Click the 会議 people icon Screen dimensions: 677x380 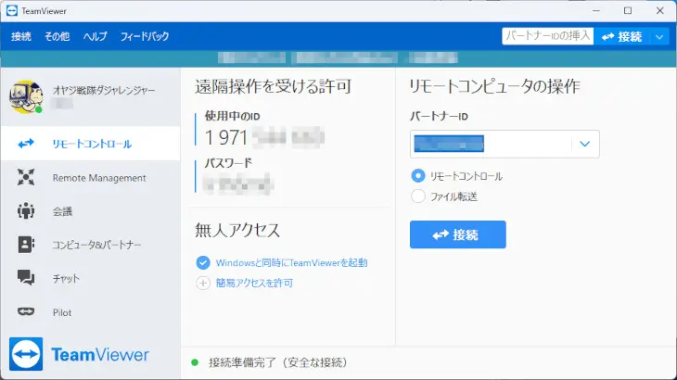(26, 211)
